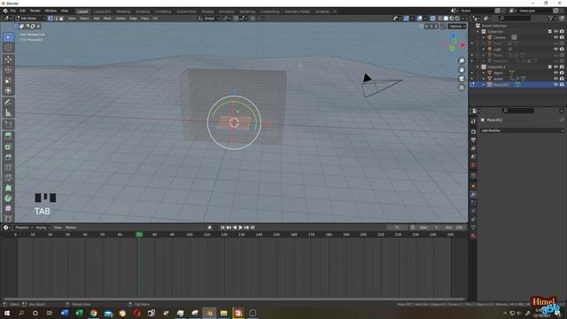The height and width of the screenshot is (319, 567).
Task: Click the viewport zoom magnifier icon
Action: click(462, 61)
